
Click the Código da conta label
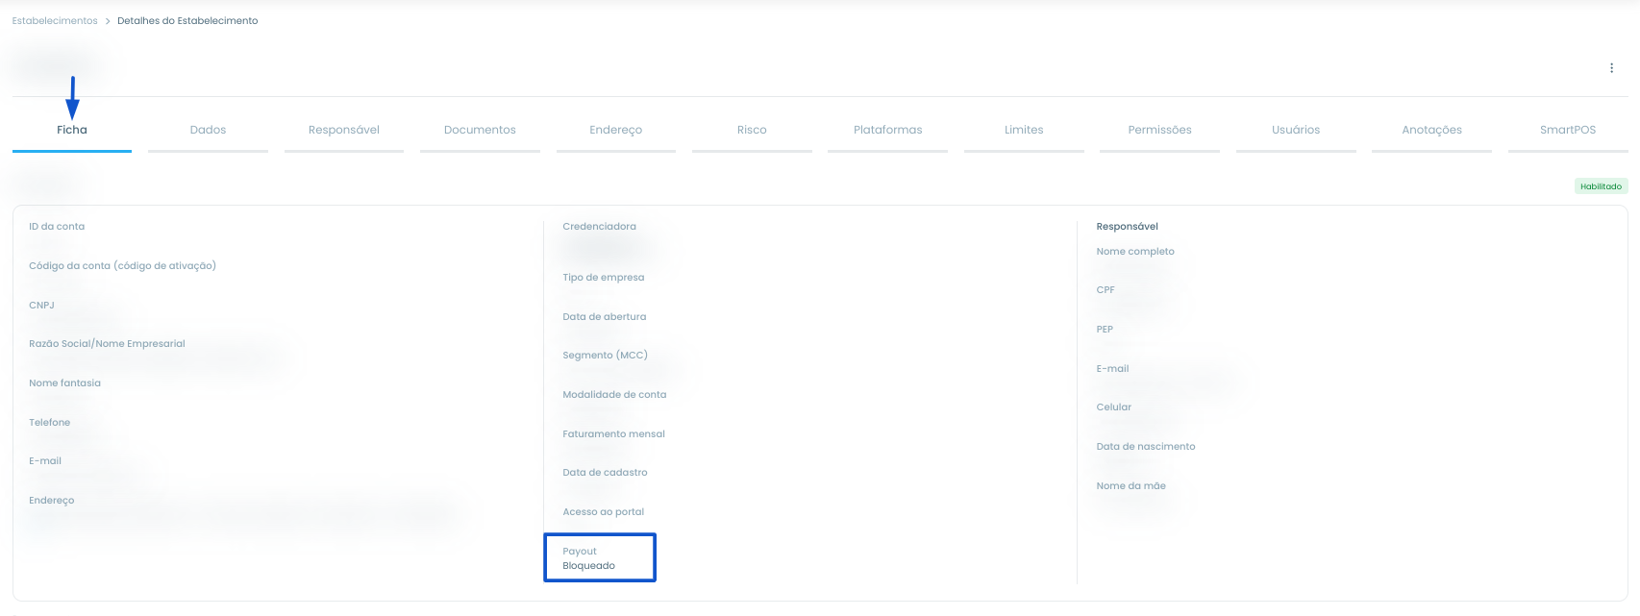point(122,266)
